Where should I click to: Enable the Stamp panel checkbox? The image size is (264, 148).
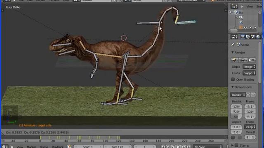tap(236, 145)
